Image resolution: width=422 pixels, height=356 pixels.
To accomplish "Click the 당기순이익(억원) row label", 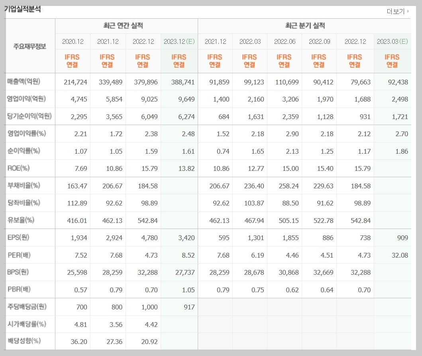I will (29, 116).
